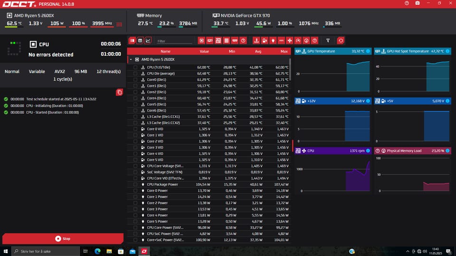The width and height of the screenshot is (456, 256).
Task: Check the CPU Package Power row checkbox
Action: (135, 184)
